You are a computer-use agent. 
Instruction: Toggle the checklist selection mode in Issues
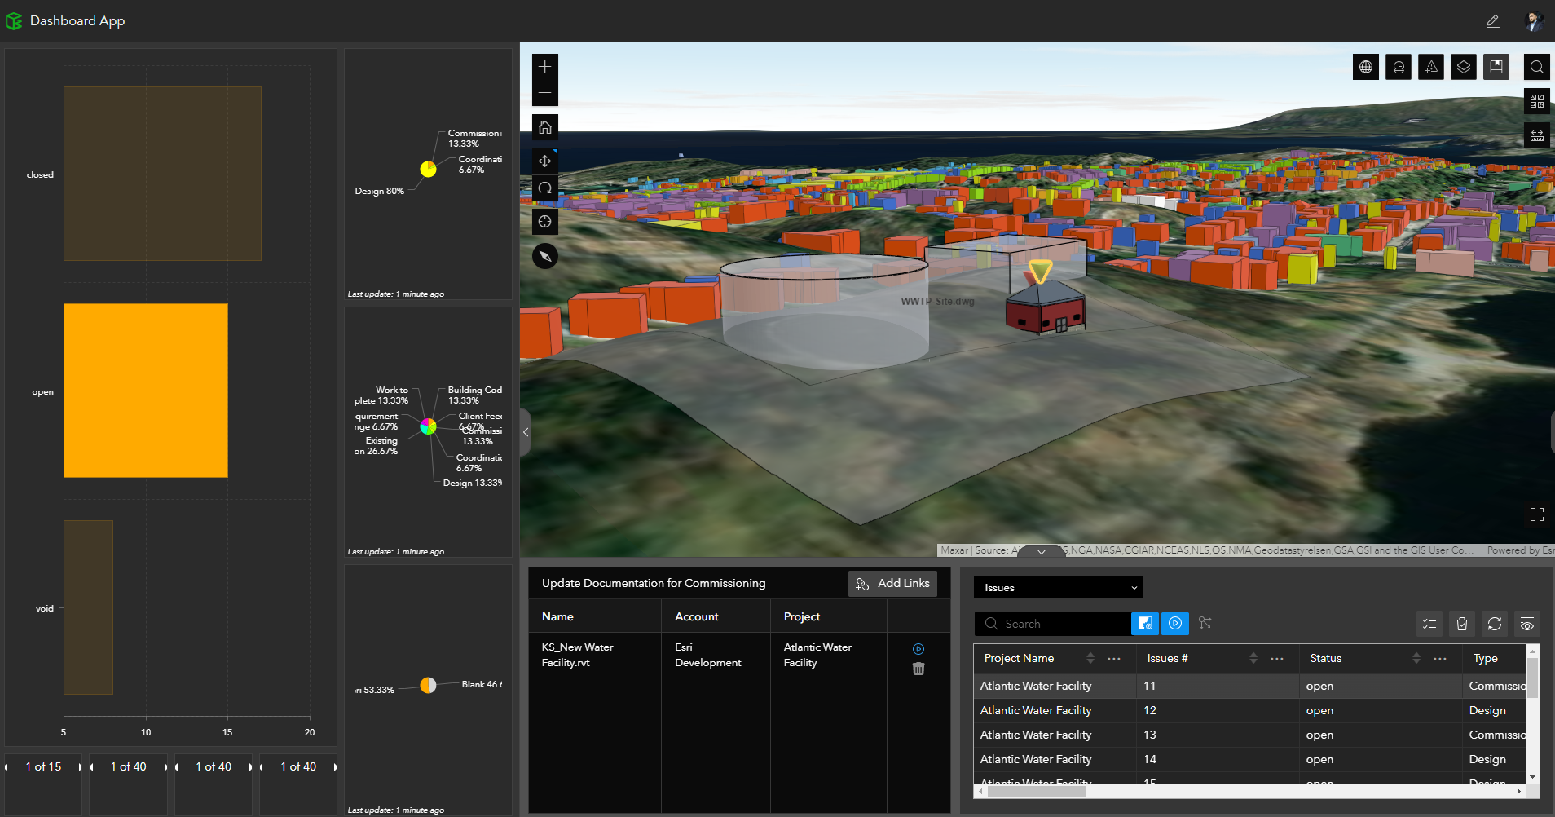[x=1429, y=624]
